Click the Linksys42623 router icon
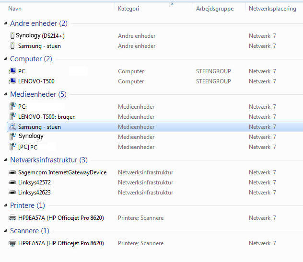This screenshot has width=303, height=262. click(12, 192)
